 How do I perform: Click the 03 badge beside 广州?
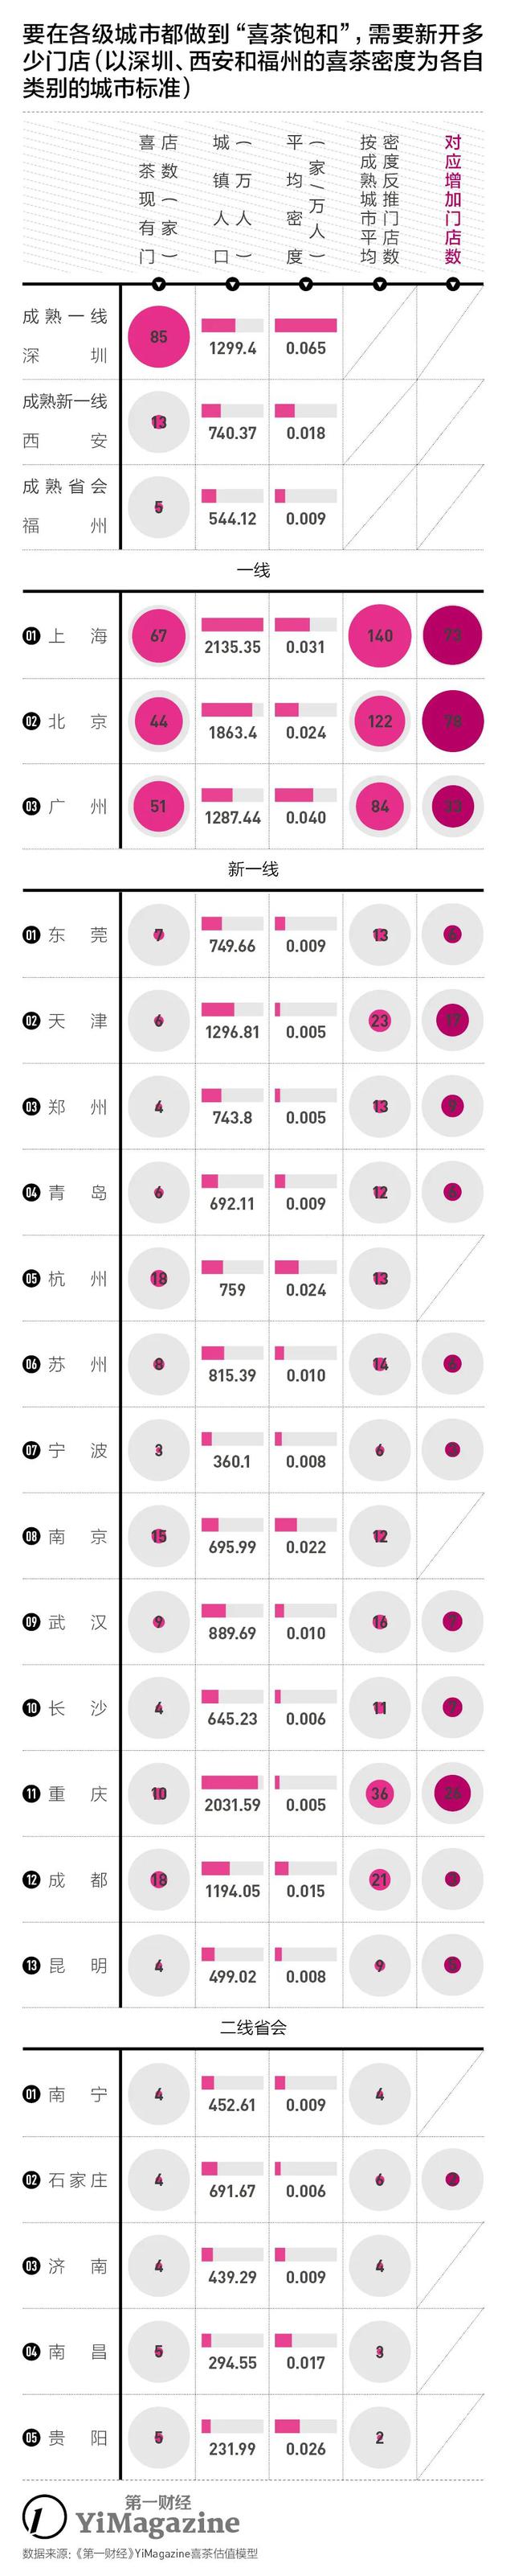31,806
